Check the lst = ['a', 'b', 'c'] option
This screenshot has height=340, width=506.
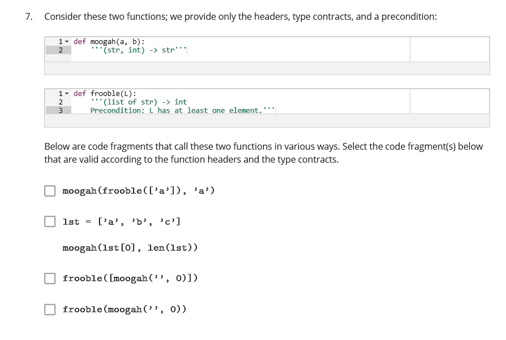[x=50, y=221]
